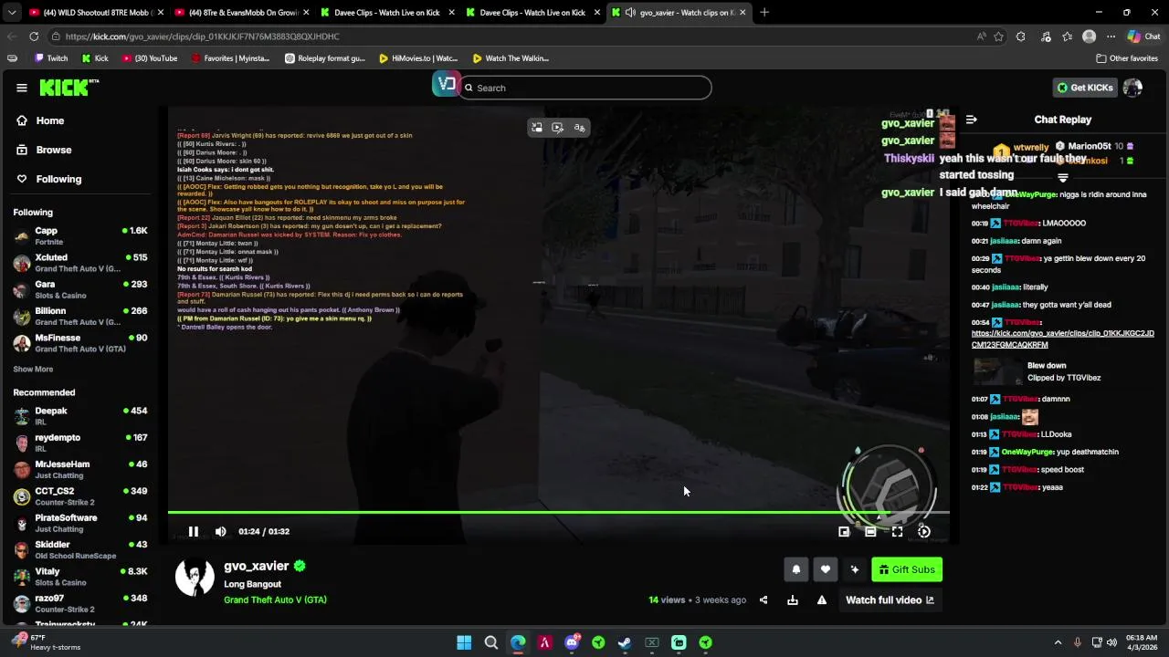Open HiMovies.to bookmark
The image size is (1169, 657).
(x=418, y=58)
